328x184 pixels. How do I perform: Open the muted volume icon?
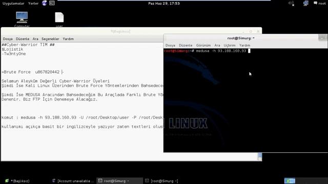(291, 4)
